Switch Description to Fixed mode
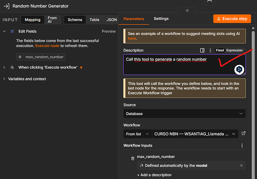 click(x=220, y=51)
